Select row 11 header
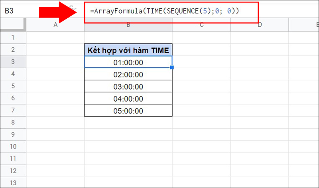 [13, 159]
